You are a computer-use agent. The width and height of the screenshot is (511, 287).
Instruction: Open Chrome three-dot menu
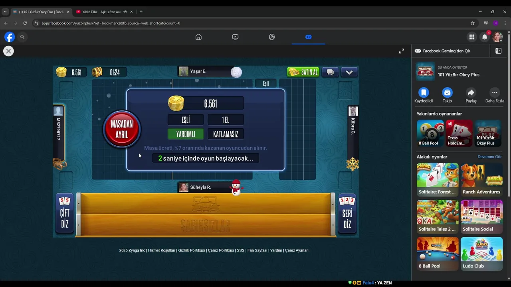pos(505,23)
